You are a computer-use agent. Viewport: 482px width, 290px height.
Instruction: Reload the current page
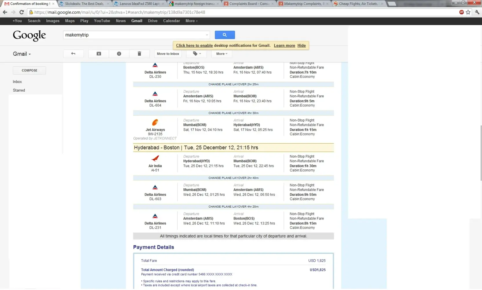pos(21,12)
